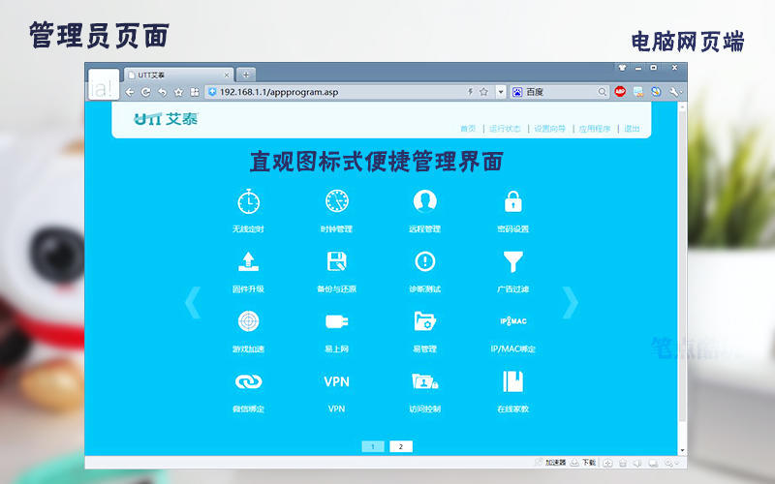Open the 时钟管理 clock management icon
The width and height of the screenshot is (775, 484).
point(336,201)
